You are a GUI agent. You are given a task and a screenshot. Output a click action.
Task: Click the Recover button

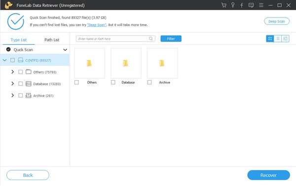(268, 175)
